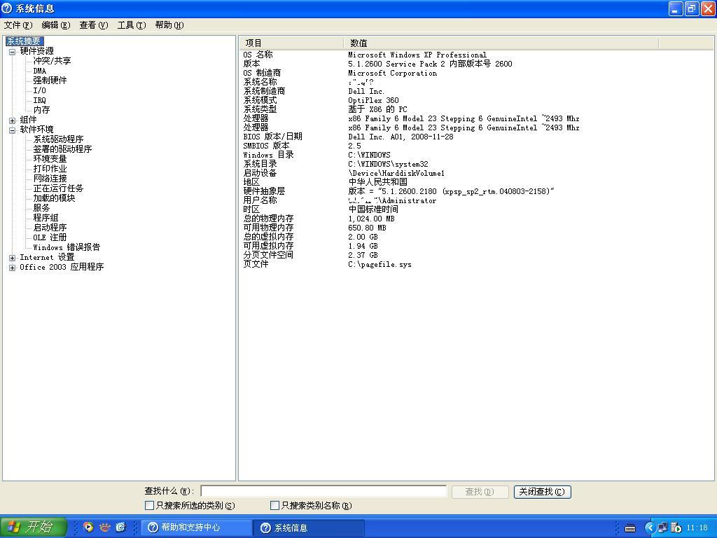Click the Show Desktop Quick Launch icon

[x=120, y=527]
